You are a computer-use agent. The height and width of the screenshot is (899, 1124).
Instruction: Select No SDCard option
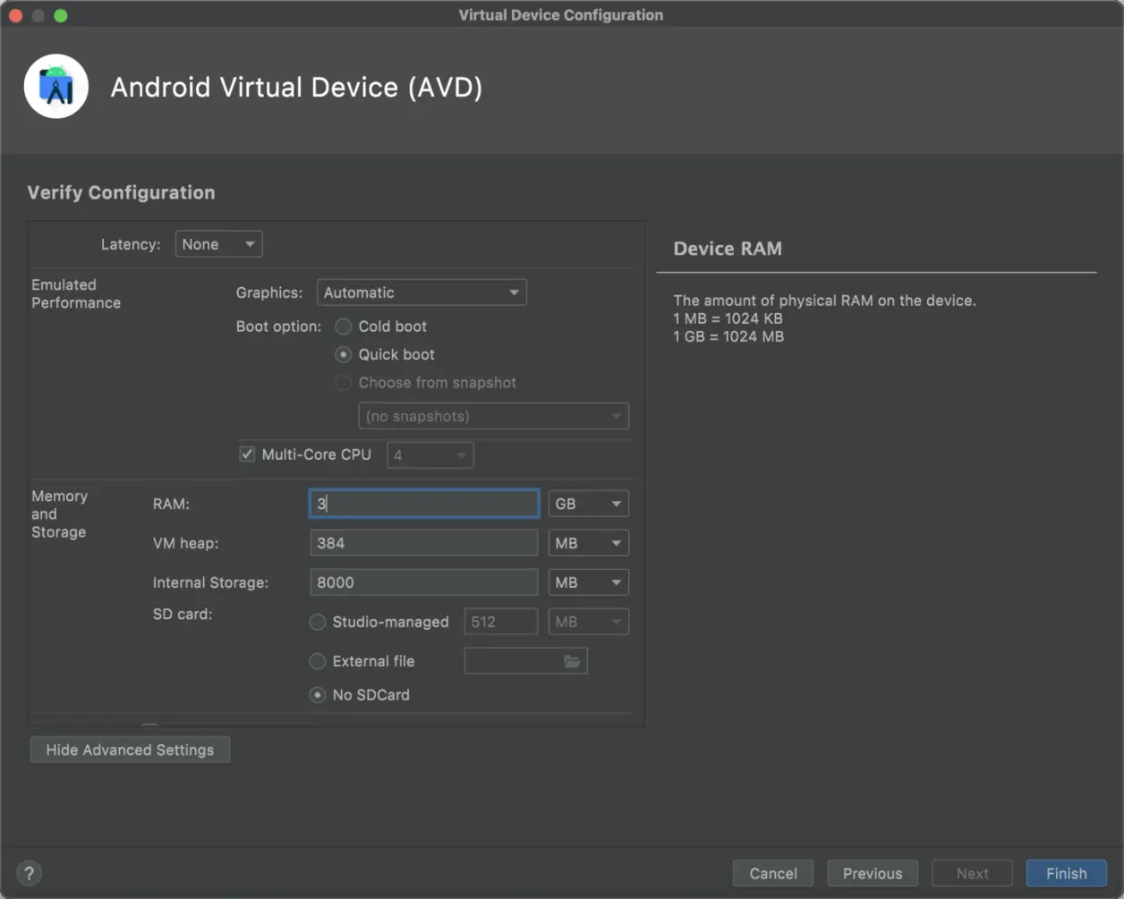click(x=317, y=695)
